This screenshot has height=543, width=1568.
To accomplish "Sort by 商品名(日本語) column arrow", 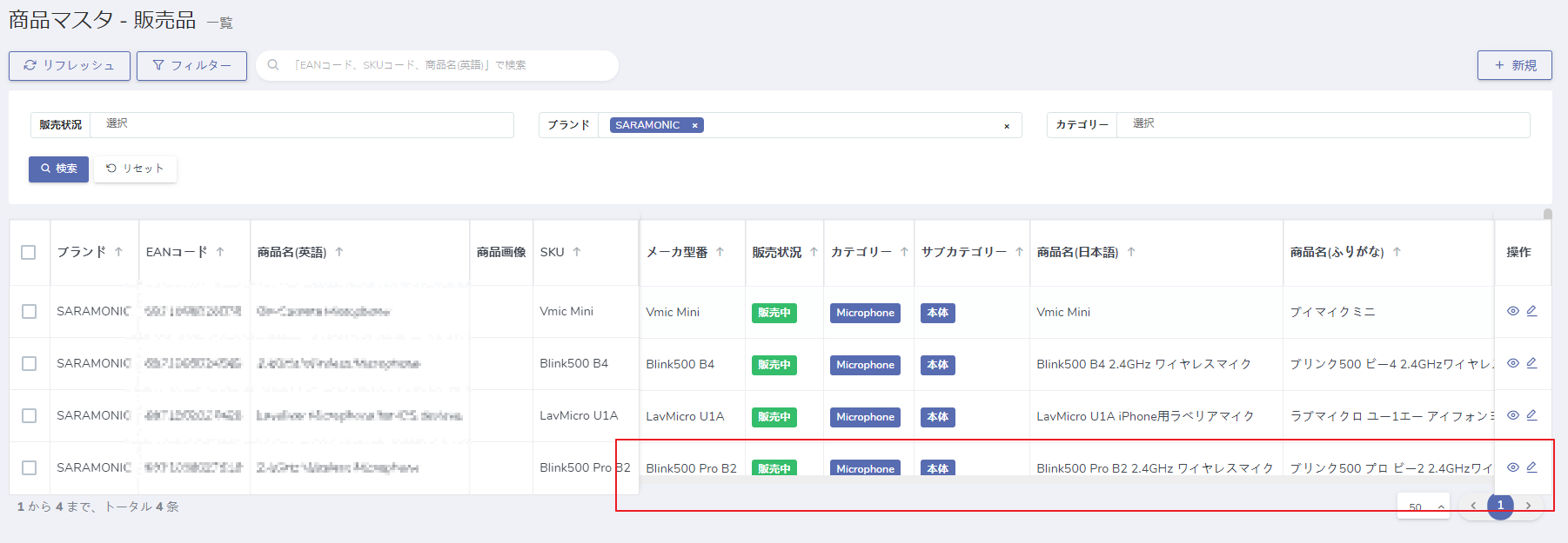I will [x=1131, y=252].
